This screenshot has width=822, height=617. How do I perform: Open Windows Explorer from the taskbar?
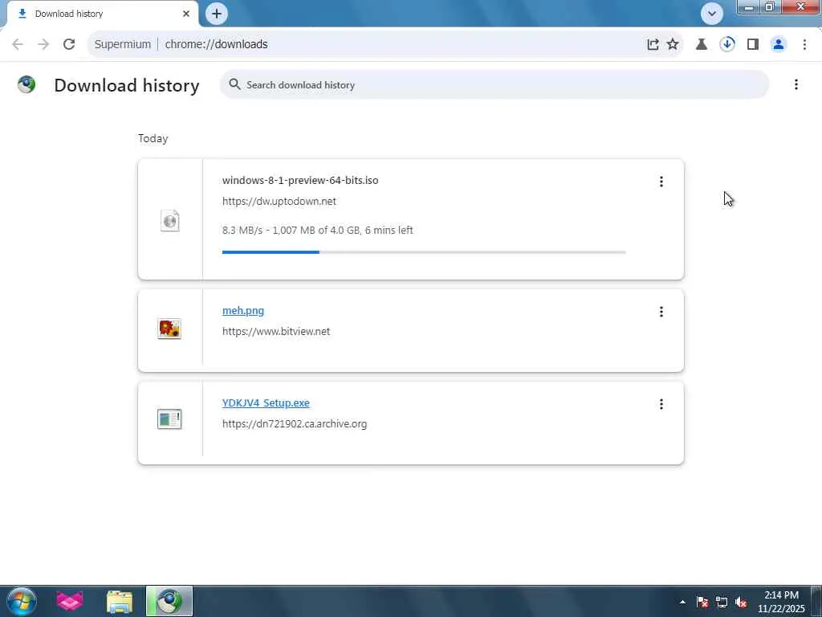(120, 601)
